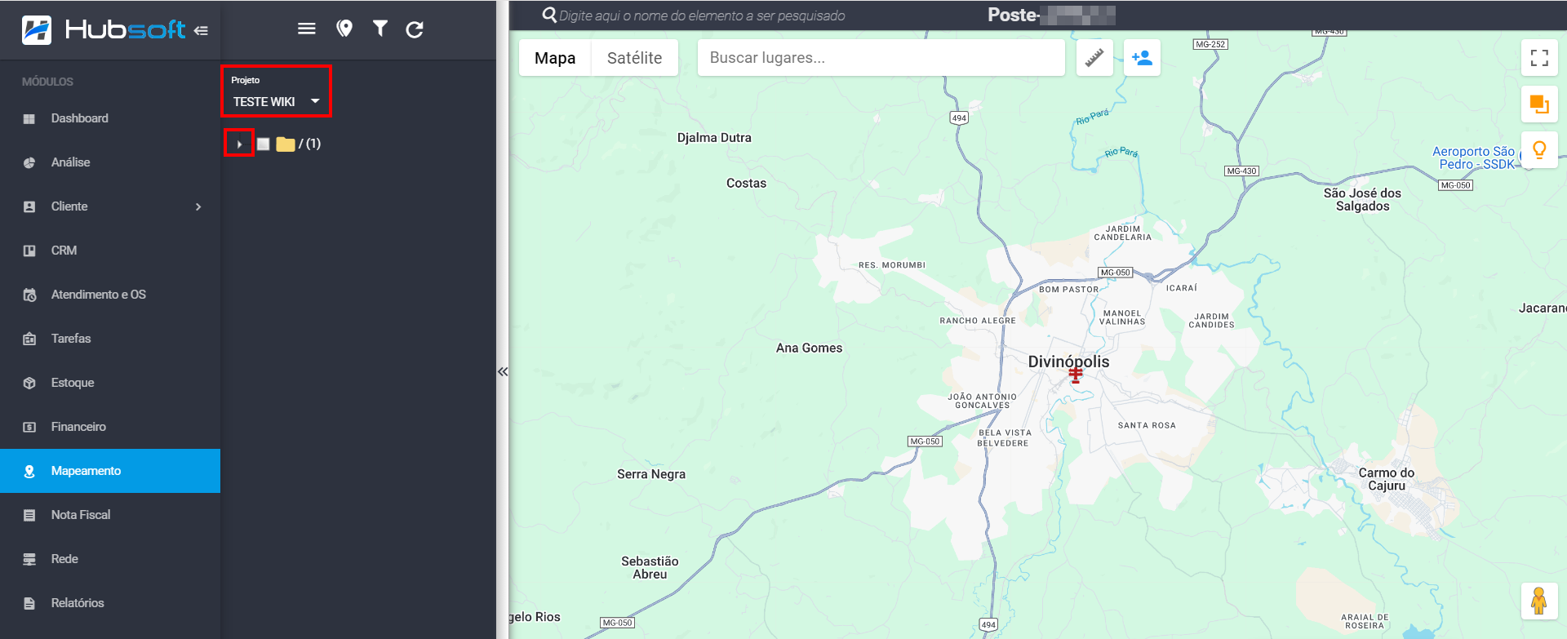Screen dimensions: 1567x639
Task: Click the CRM board icon
Action: coord(29,251)
